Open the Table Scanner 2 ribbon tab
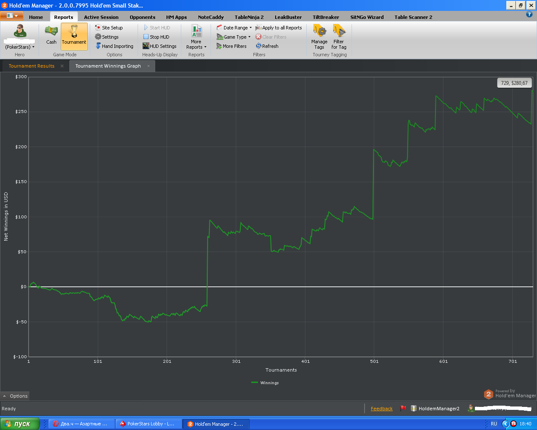537x430 pixels. click(413, 17)
